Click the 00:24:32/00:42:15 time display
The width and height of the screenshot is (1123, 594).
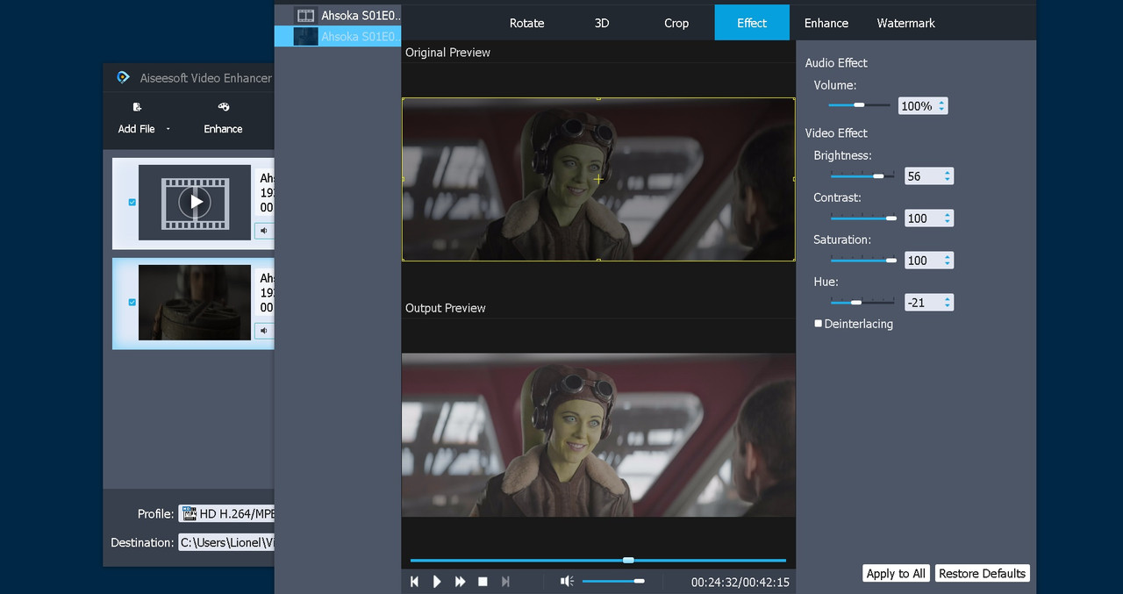(740, 582)
